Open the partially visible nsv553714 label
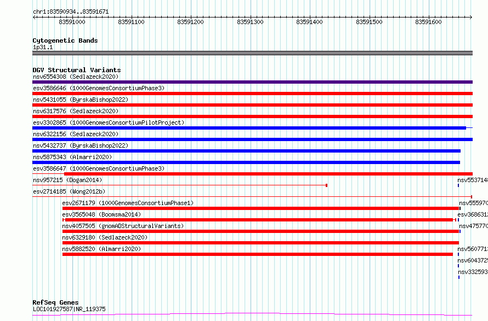The width and height of the screenshot is (488, 321). coord(473,180)
